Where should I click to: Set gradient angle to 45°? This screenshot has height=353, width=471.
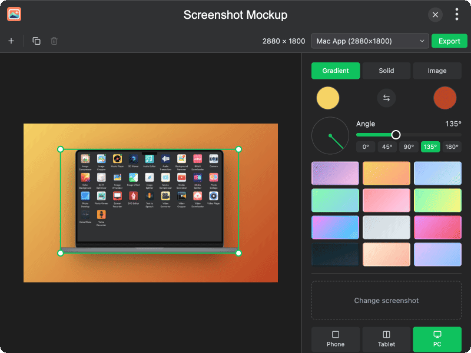point(387,146)
